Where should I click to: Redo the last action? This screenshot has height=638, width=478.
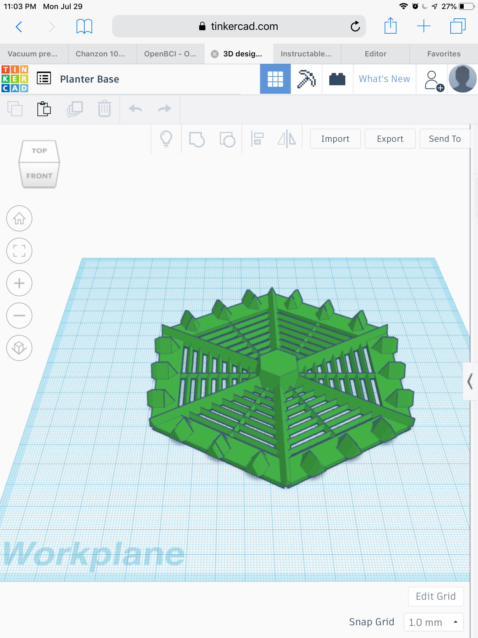point(165,109)
